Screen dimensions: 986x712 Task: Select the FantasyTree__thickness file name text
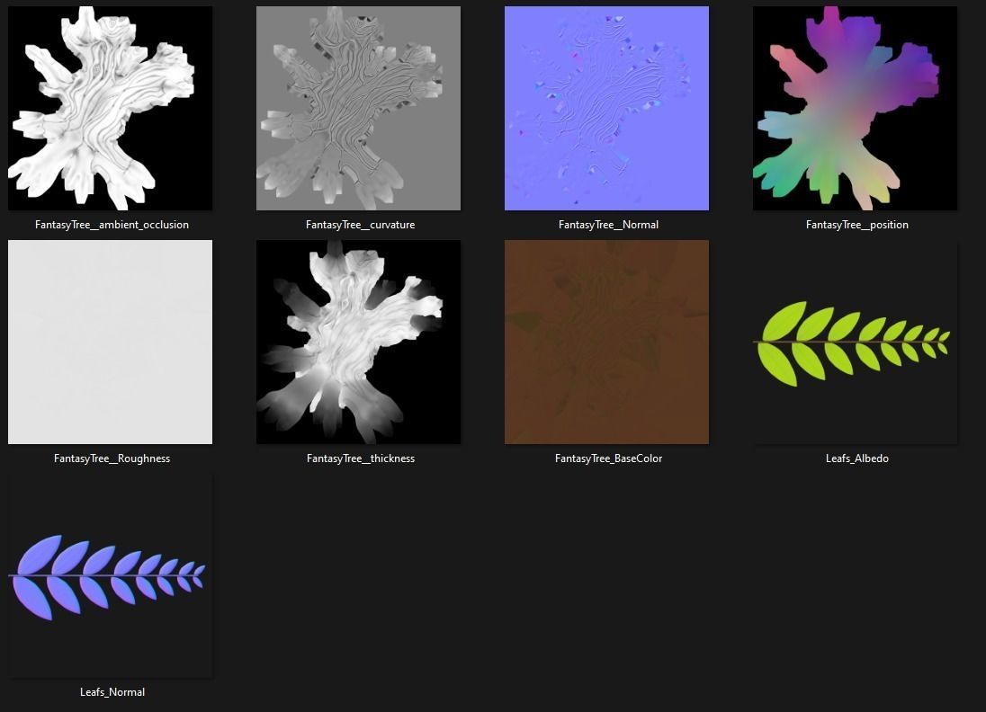point(360,458)
